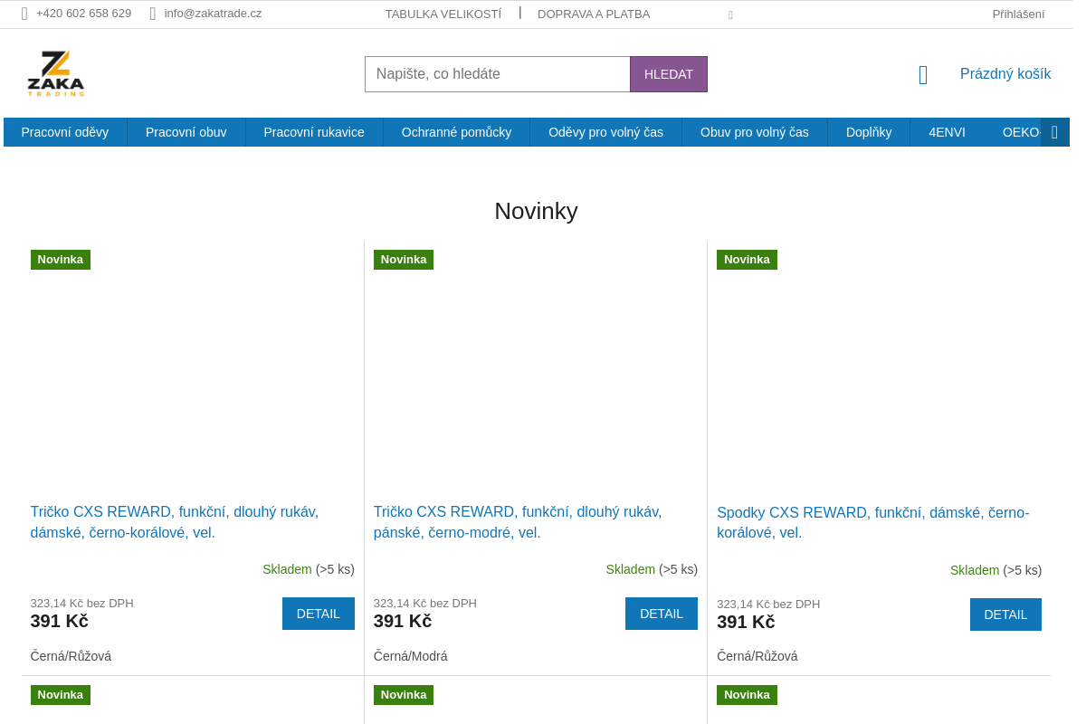Click the Novinky section heading
The height and width of the screenshot is (724, 1086).
point(536,211)
